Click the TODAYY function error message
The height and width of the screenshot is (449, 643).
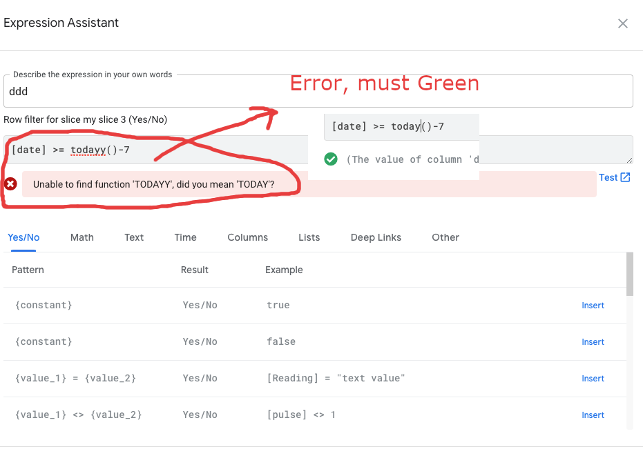point(153,185)
